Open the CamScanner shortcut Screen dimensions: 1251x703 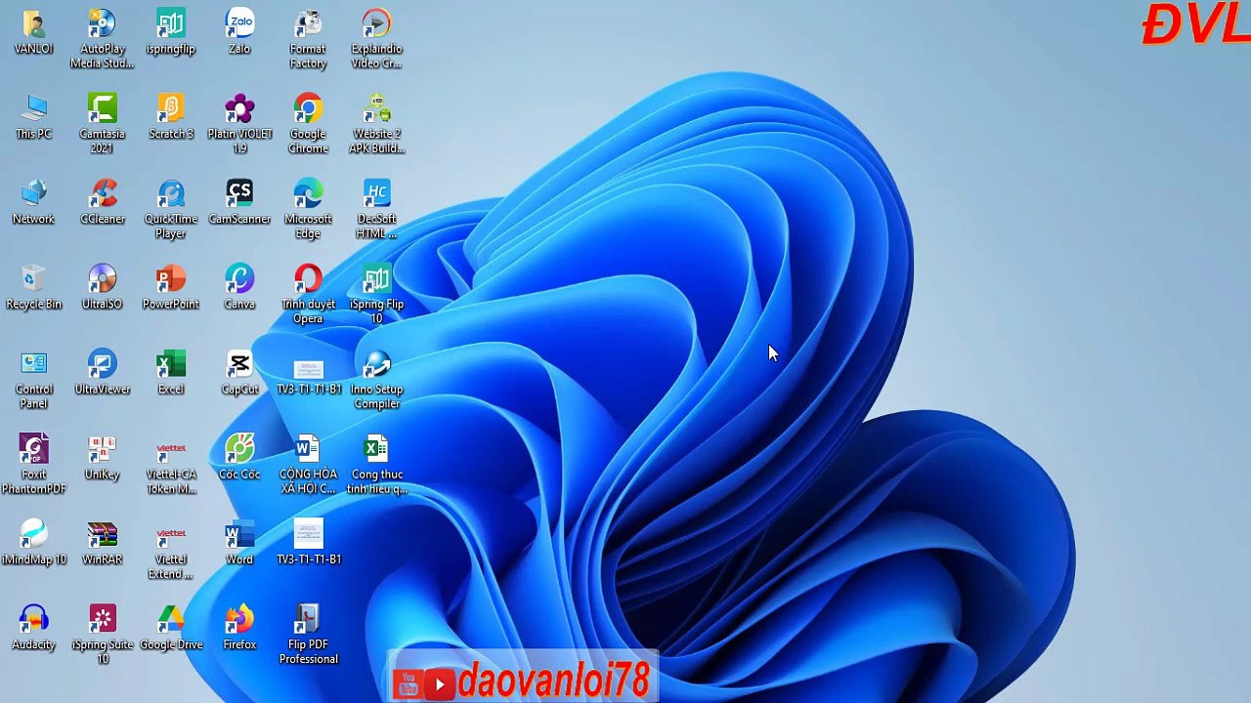coord(239,202)
